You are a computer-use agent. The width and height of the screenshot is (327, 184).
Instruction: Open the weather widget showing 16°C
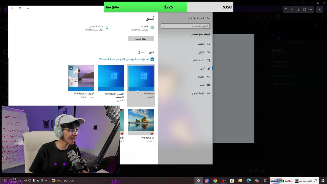tap(62, 181)
